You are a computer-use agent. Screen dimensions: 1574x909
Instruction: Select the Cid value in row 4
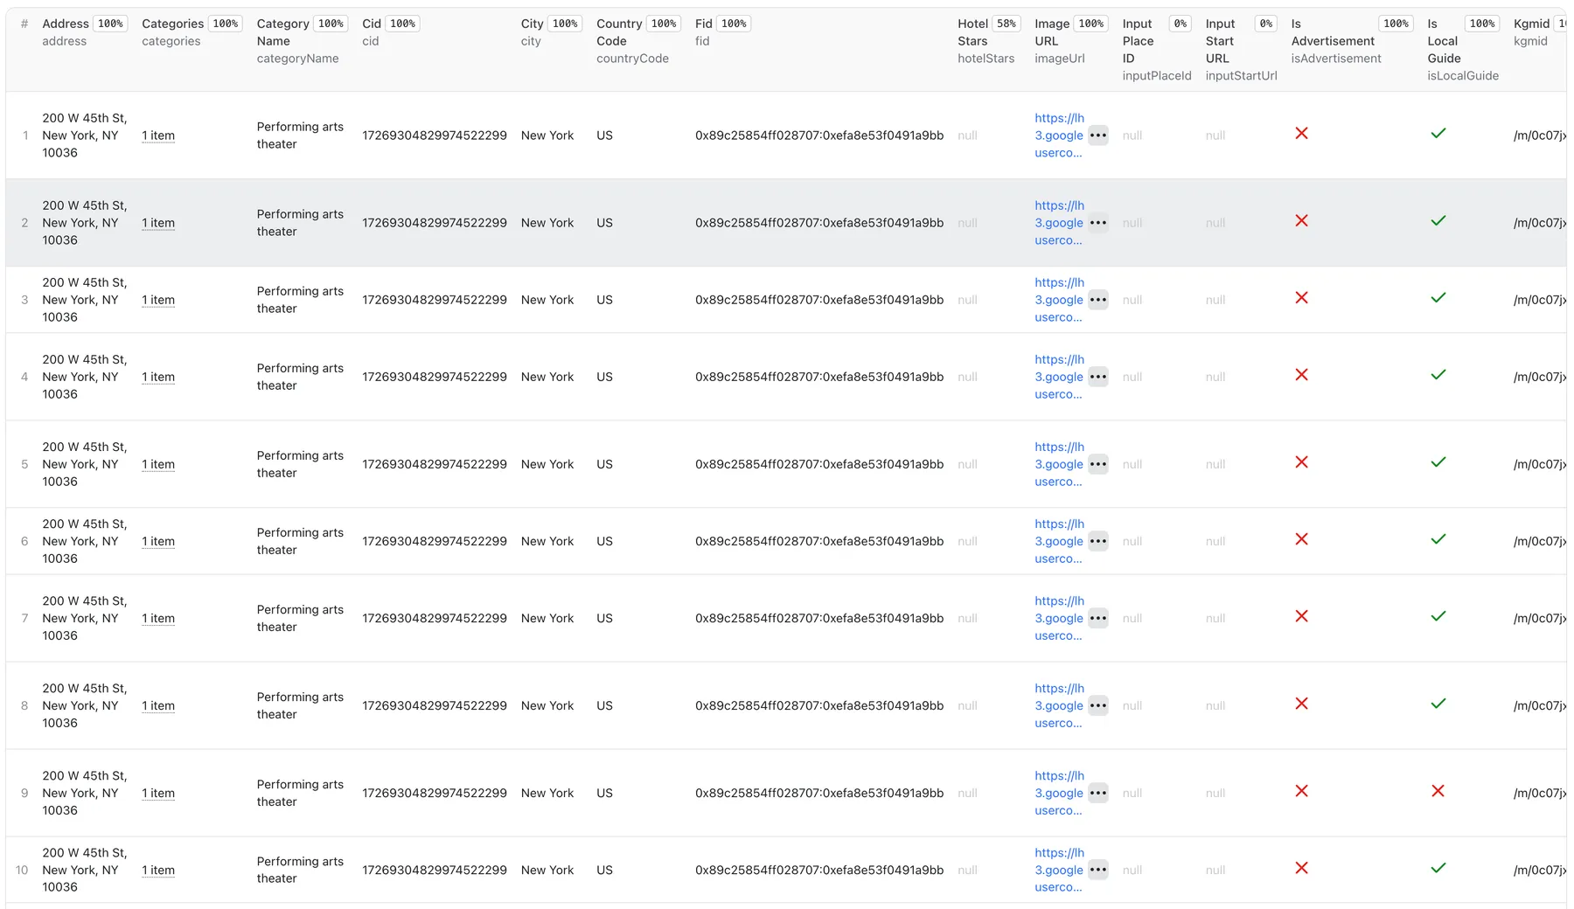pyautogui.click(x=435, y=377)
